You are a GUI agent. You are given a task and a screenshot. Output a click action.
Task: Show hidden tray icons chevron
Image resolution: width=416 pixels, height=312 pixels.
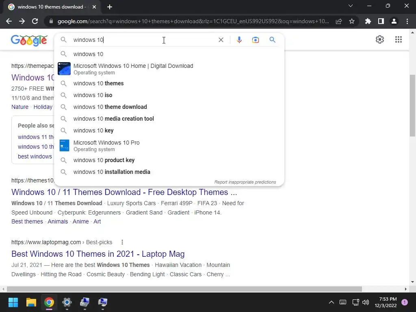point(331,302)
